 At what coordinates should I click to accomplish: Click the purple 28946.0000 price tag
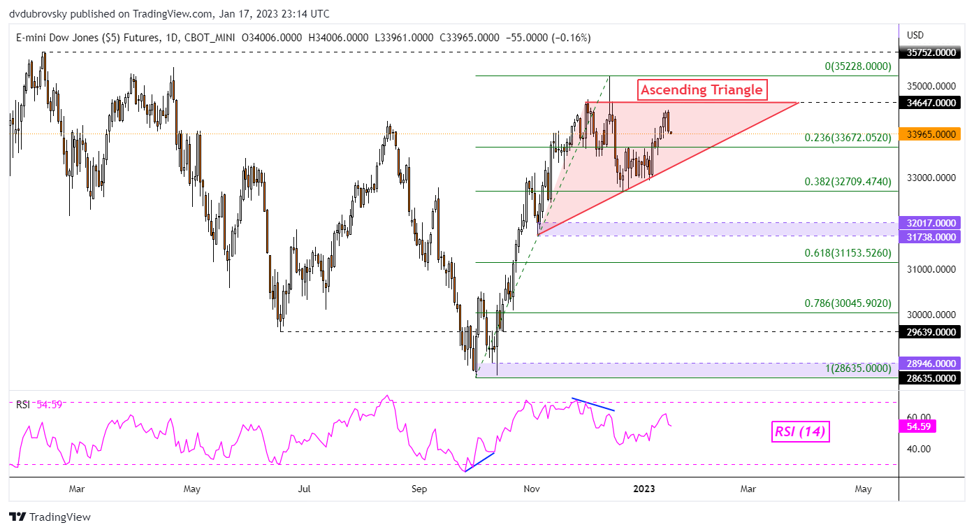(x=931, y=364)
